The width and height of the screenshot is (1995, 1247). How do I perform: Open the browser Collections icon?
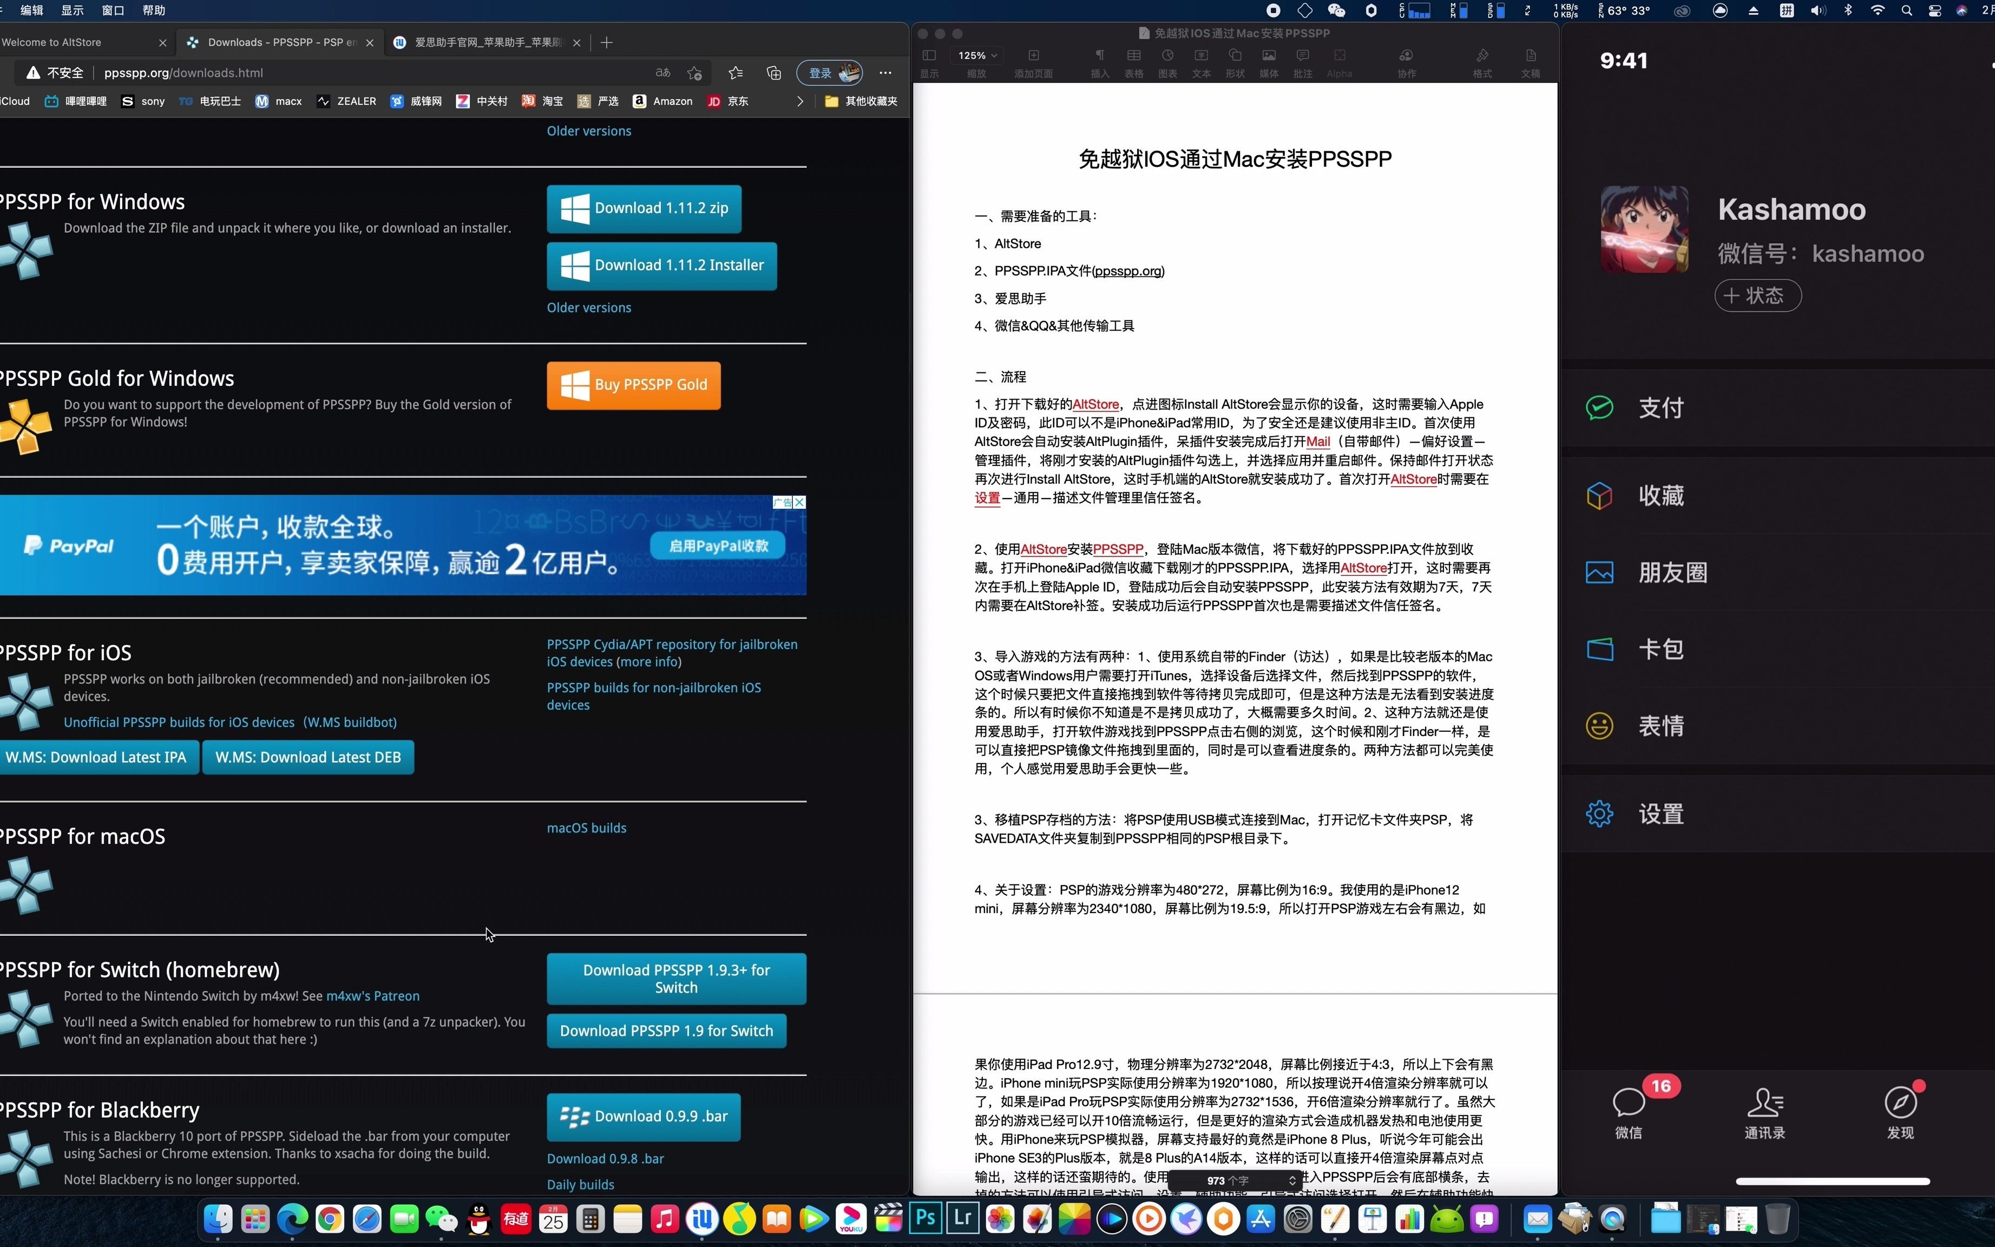click(x=773, y=73)
